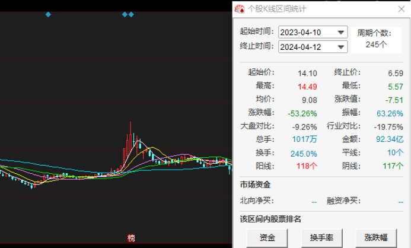
Task: Click the 平线 count 10个
Action: [394, 153]
